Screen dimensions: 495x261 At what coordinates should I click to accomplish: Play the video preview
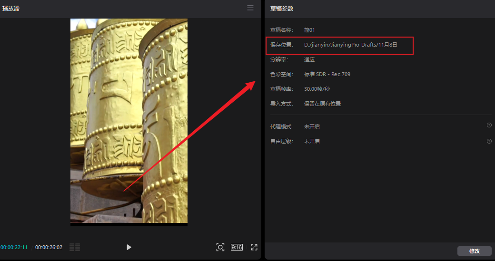pos(129,247)
